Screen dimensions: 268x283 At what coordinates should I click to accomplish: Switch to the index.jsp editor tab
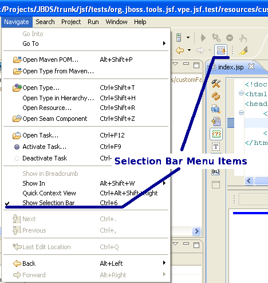pos(231,67)
